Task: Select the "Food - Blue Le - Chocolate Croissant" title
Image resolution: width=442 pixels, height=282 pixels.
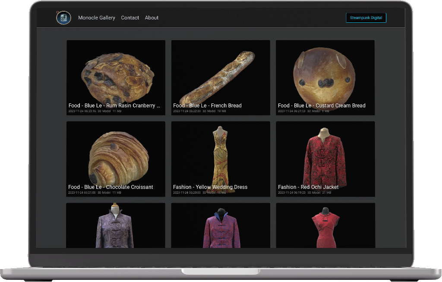Action: [x=110, y=187]
